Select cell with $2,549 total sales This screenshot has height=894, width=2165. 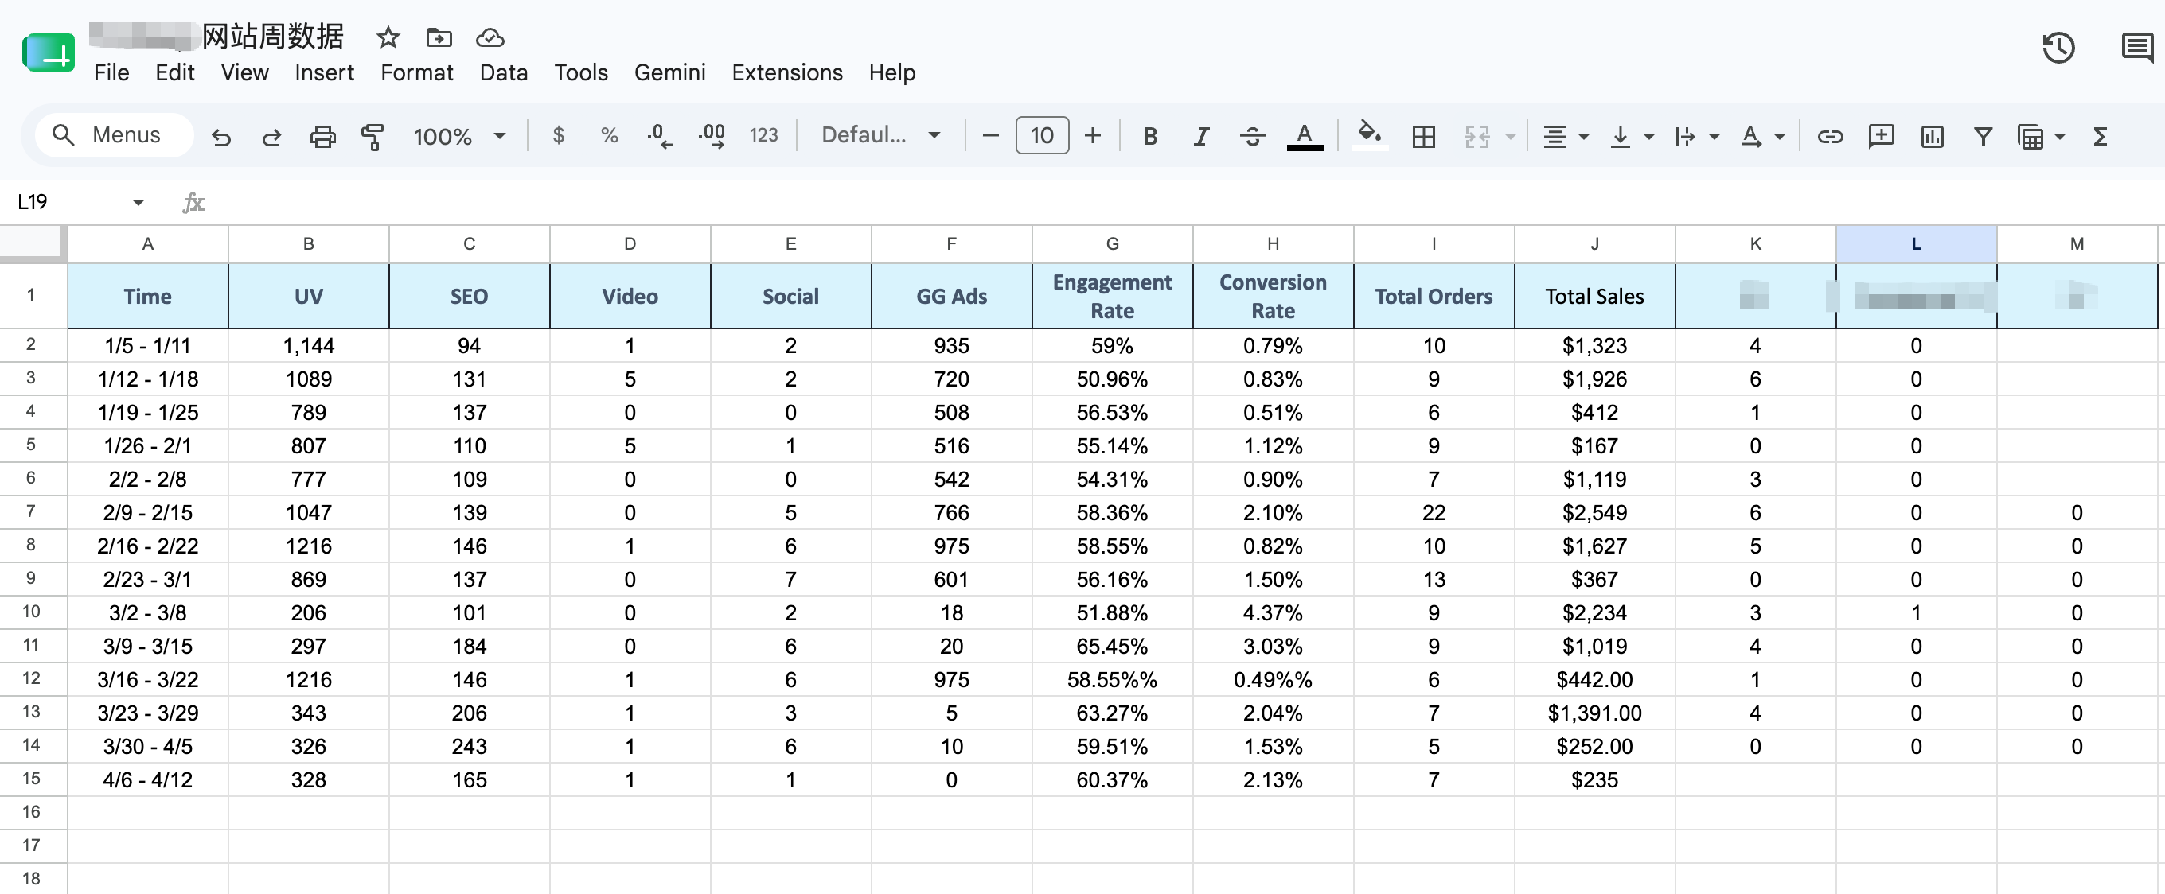[1594, 512]
